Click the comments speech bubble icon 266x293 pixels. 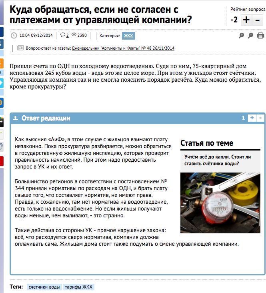click(x=62, y=35)
